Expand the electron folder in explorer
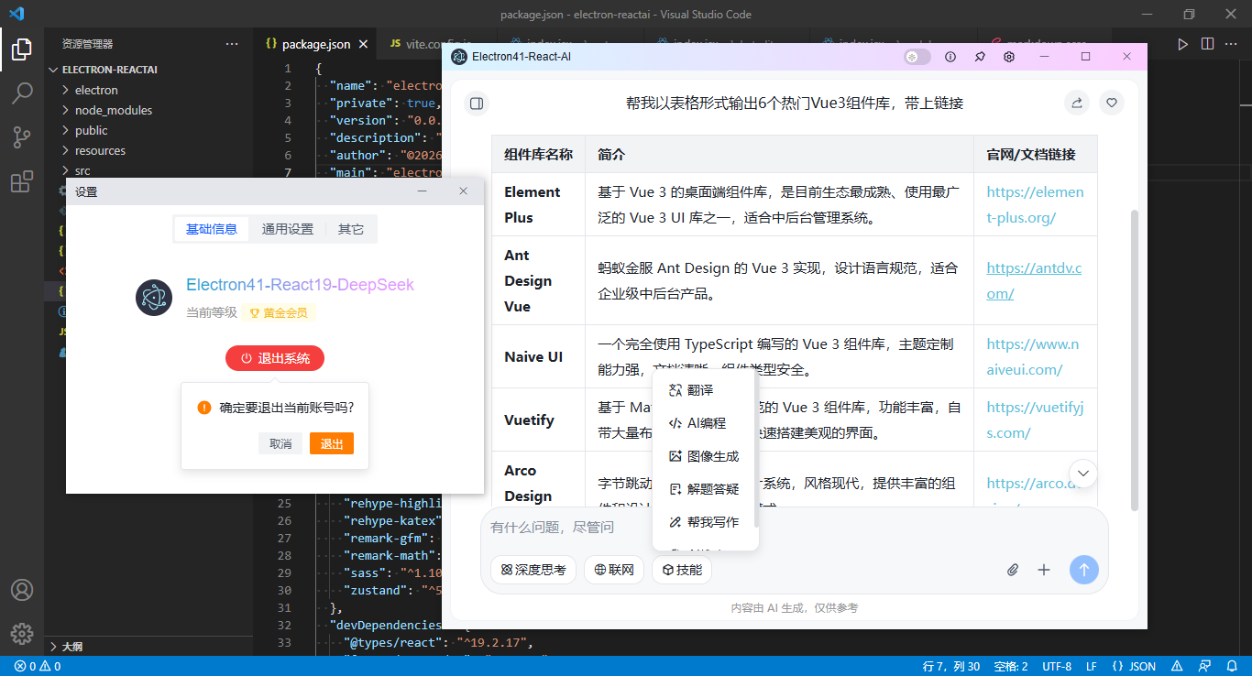1252x676 pixels. pos(148,90)
